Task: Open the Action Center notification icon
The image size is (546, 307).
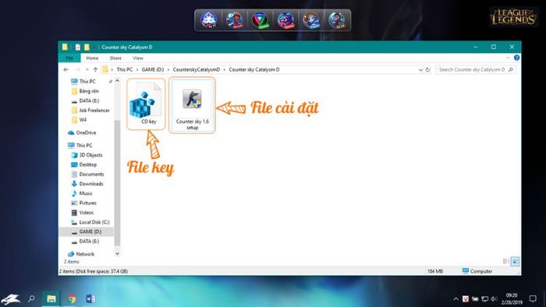Action: pyautogui.click(x=533, y=298)
